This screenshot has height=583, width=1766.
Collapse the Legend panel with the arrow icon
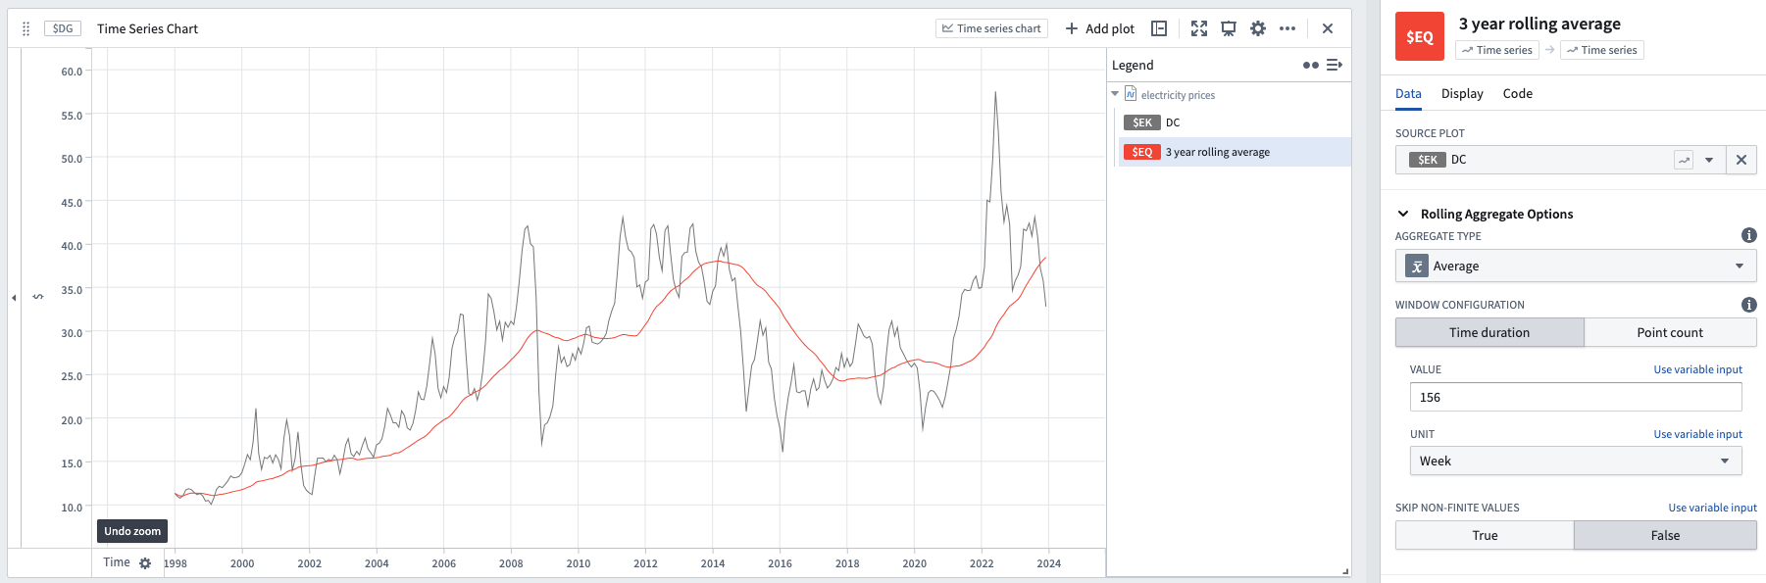[1335, 65]
